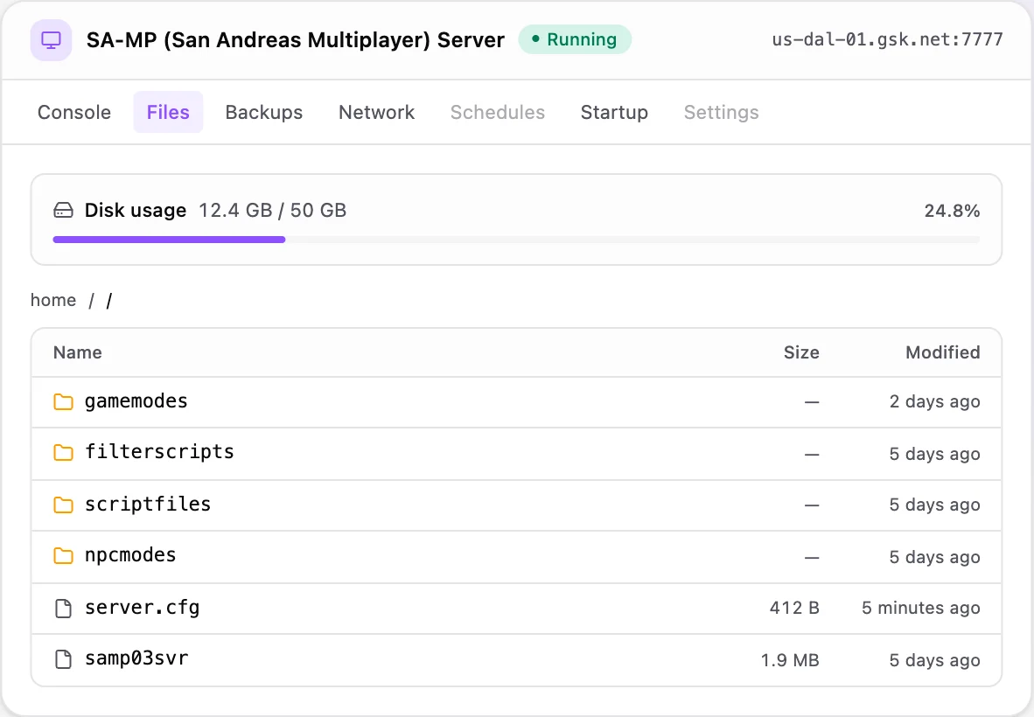The height and width of the screenshot is (717, 1034).
Task: Click the 412 B size value
Action: coord(794,608)
